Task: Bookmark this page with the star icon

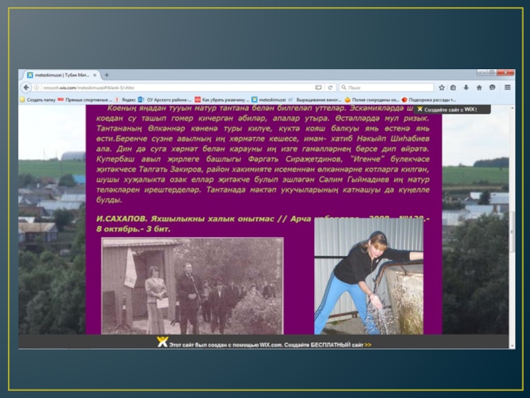Action: tap(441, 87)
